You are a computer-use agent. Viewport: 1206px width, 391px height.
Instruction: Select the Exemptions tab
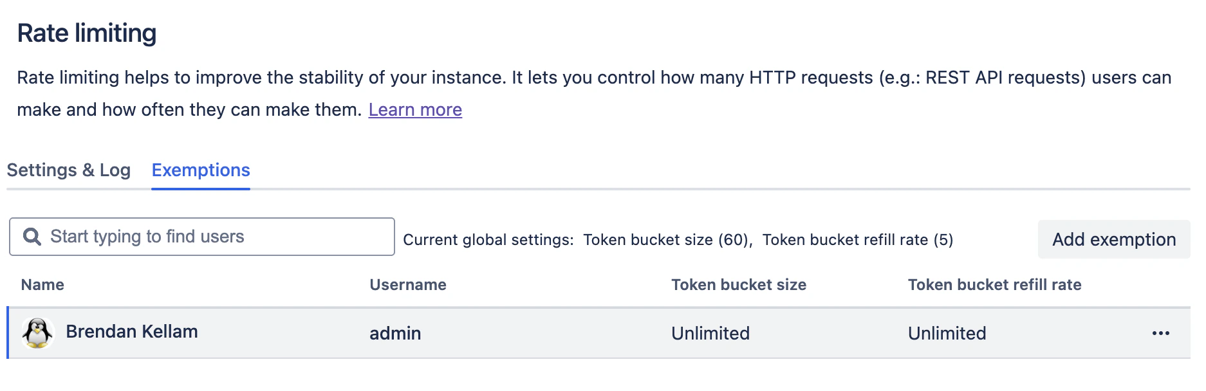tap(200, 170)
